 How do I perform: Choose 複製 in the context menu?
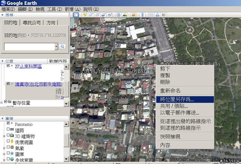pyautogui.click(x=185, y=75)
